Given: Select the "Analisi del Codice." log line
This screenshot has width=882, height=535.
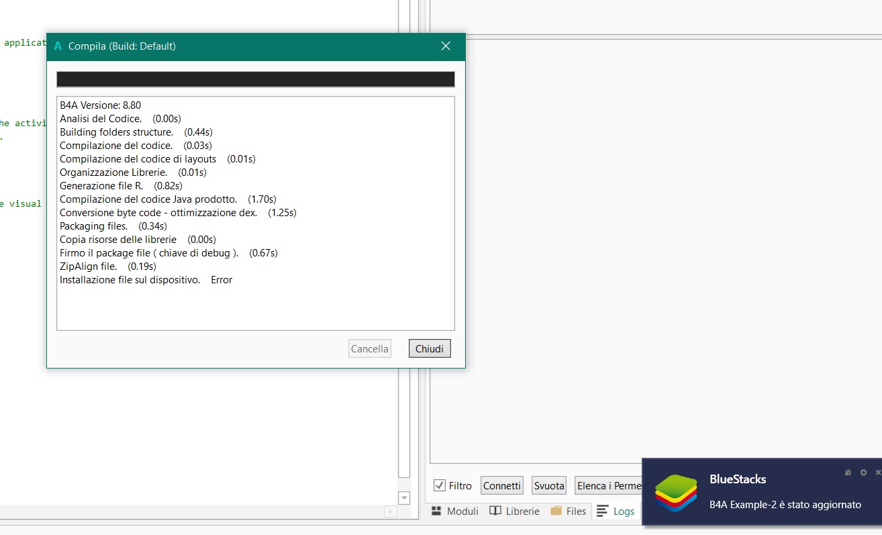Looking at the screenshot, I should click(x=120, y=118).
